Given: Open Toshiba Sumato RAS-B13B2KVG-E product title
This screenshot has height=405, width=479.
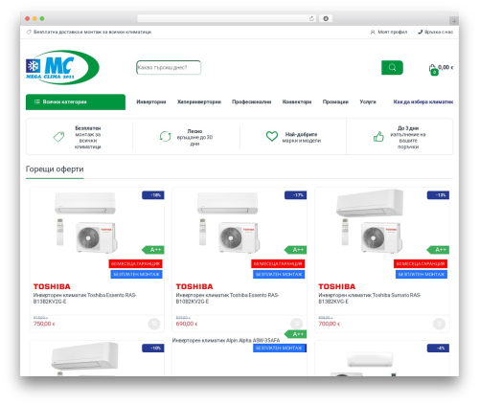Looking at the screenshot, I should [370, 298].
